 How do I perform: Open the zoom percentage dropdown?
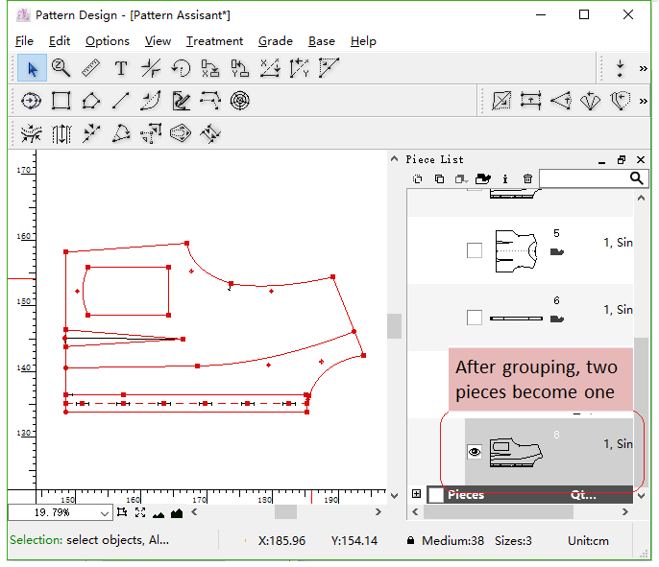coord(104,513)
